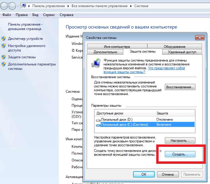The width and height of the screenshot is (210, 184).
Task: Click the Отмена button
Action: (168, 174)
